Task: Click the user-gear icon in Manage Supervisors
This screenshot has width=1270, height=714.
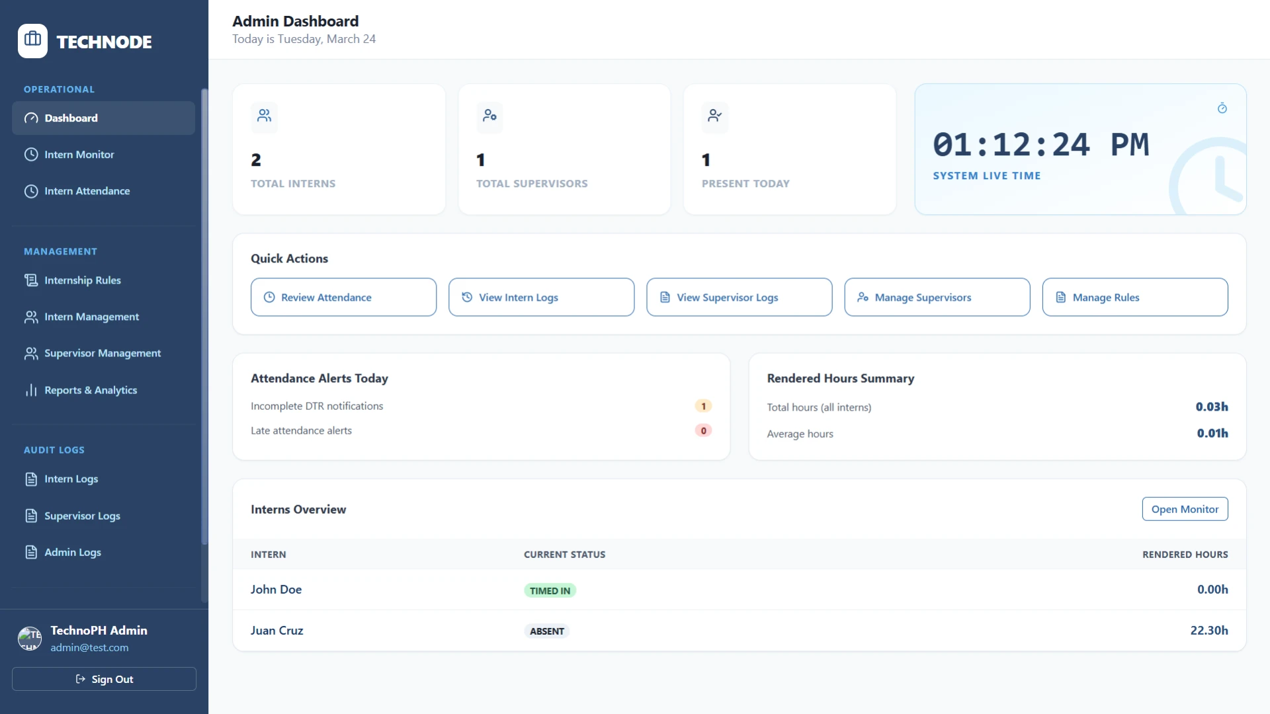Action: coord(863,297)
